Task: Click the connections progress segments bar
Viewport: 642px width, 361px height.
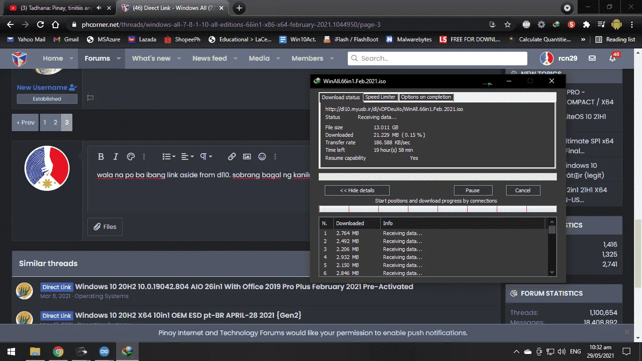Action: (438, 209)
